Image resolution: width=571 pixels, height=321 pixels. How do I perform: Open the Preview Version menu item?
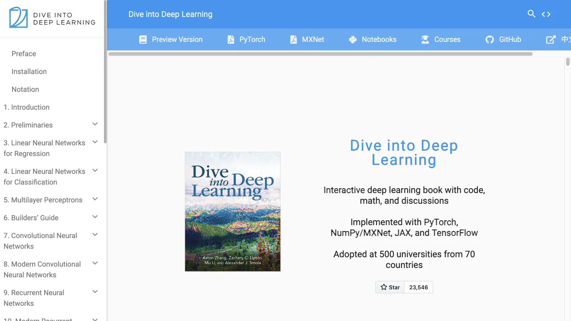[170, 40]
